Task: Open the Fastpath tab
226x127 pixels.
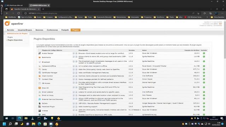Action: point(65,30)
